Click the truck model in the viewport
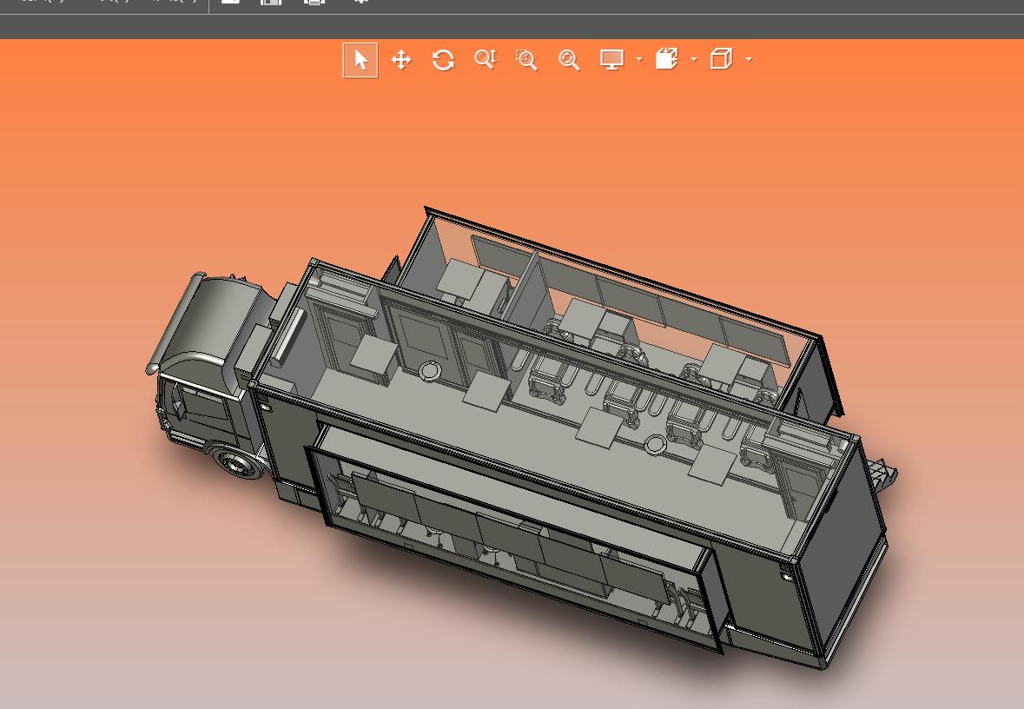Image resolution: width=1024 pixels, height=709 pixels. pos(523,438)
